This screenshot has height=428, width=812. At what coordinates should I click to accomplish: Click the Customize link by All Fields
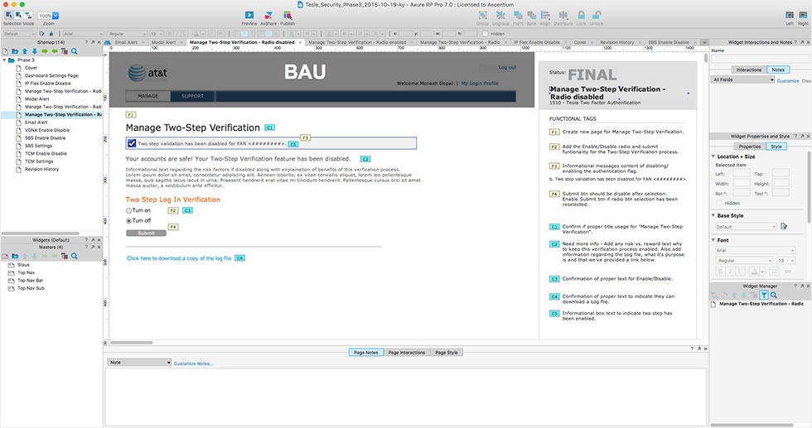click(x=788, y=81)
